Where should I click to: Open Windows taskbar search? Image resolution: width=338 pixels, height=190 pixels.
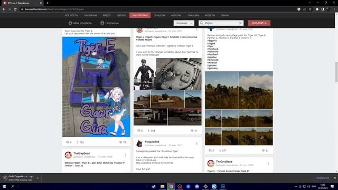[x=13, y=186]
